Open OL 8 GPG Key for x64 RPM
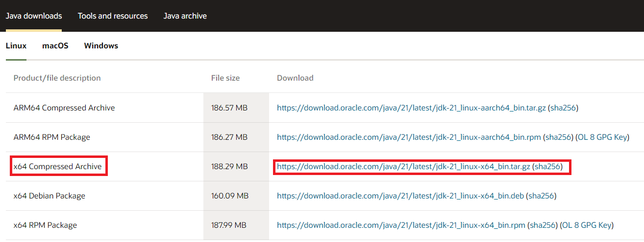Image resolution: width=644 pixels, height=242 pixels. click(586, 225)
